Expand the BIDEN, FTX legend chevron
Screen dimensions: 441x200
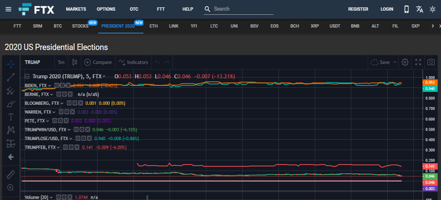pyautogui.click(x=49, y=85)
